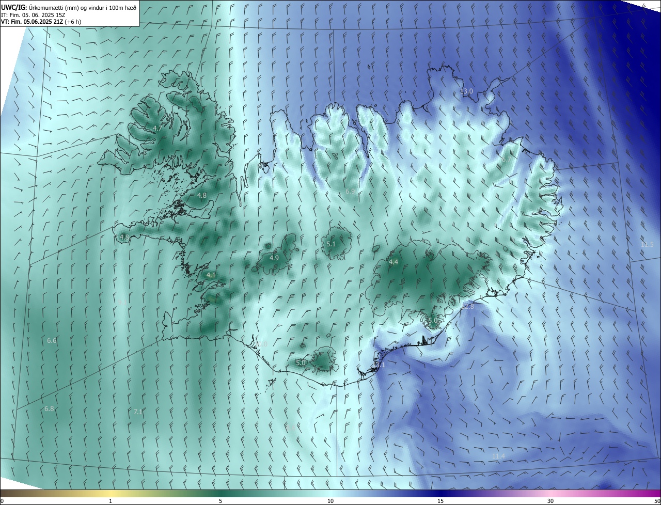Click the colour scale tick label '15'
661x505 pixels.
click(x=440, y=501)
